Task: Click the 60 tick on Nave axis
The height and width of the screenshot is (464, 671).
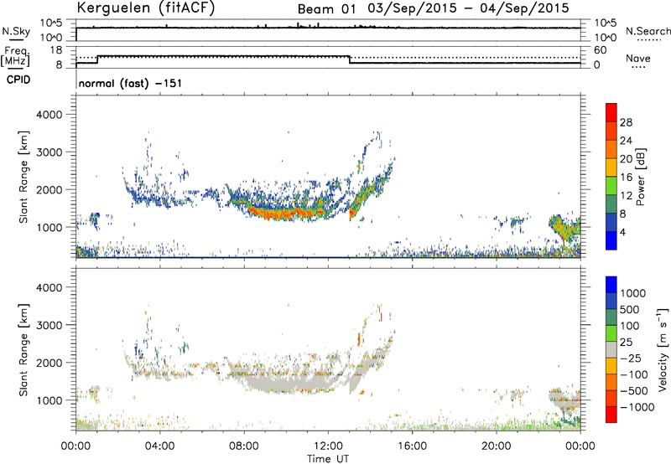Action: 600,50
